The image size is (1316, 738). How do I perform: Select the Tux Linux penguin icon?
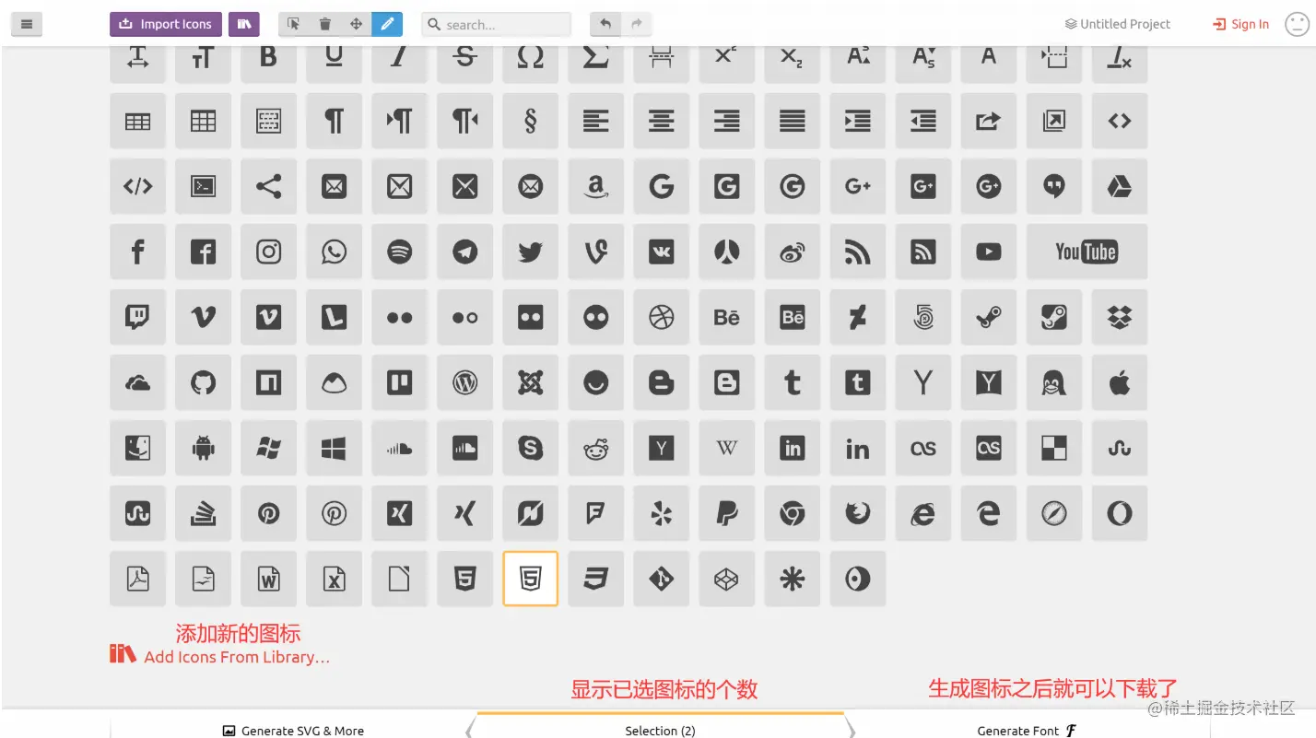1054,382
